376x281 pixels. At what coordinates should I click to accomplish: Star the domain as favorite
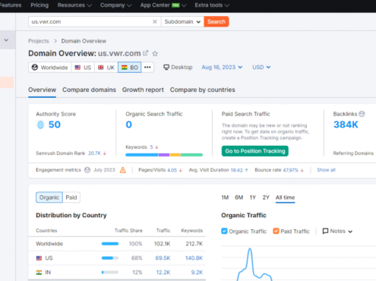[155, 54]
